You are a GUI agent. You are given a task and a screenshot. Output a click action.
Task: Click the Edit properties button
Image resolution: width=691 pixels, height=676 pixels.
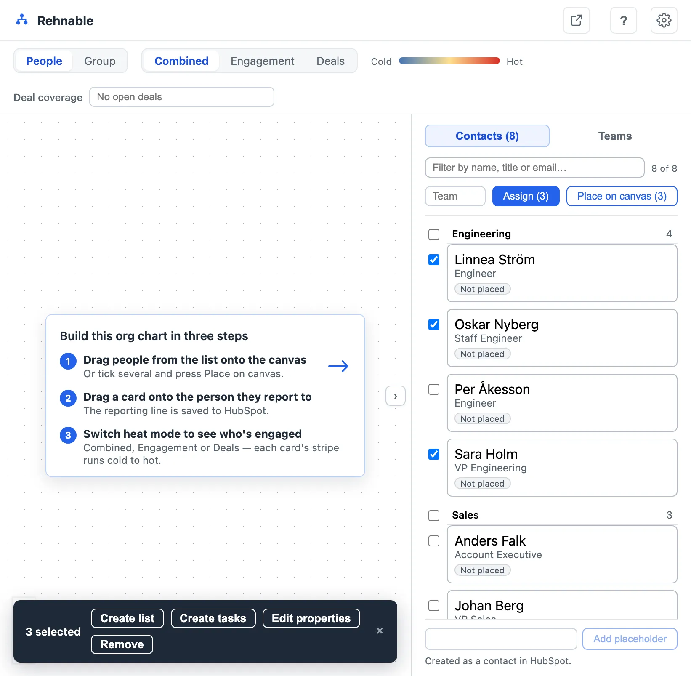coord(311,618)
